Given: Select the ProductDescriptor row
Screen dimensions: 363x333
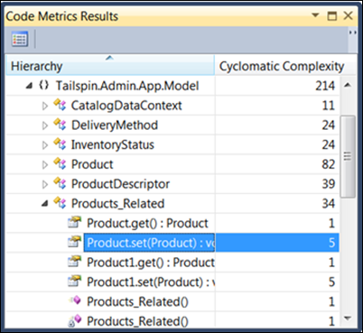Looking at the screenshot, I should coord(172,183).
